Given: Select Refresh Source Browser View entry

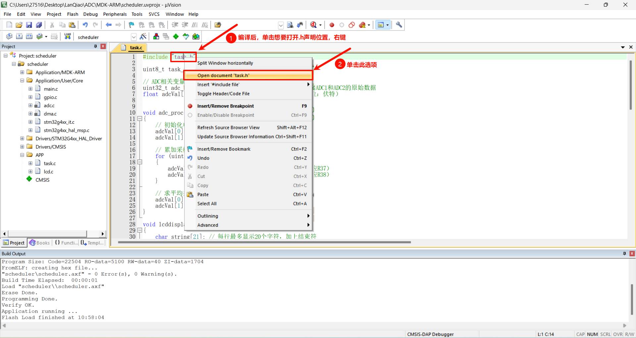Looking at the screenshot, I should [248, 128].
